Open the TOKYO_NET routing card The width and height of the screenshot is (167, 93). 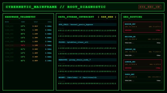(143, 78)
